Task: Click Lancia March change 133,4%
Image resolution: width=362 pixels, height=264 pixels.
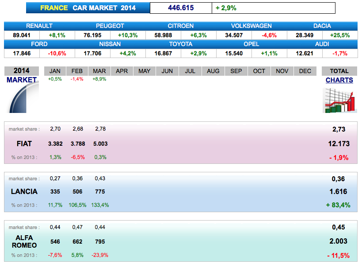Action: pos(100,205)
